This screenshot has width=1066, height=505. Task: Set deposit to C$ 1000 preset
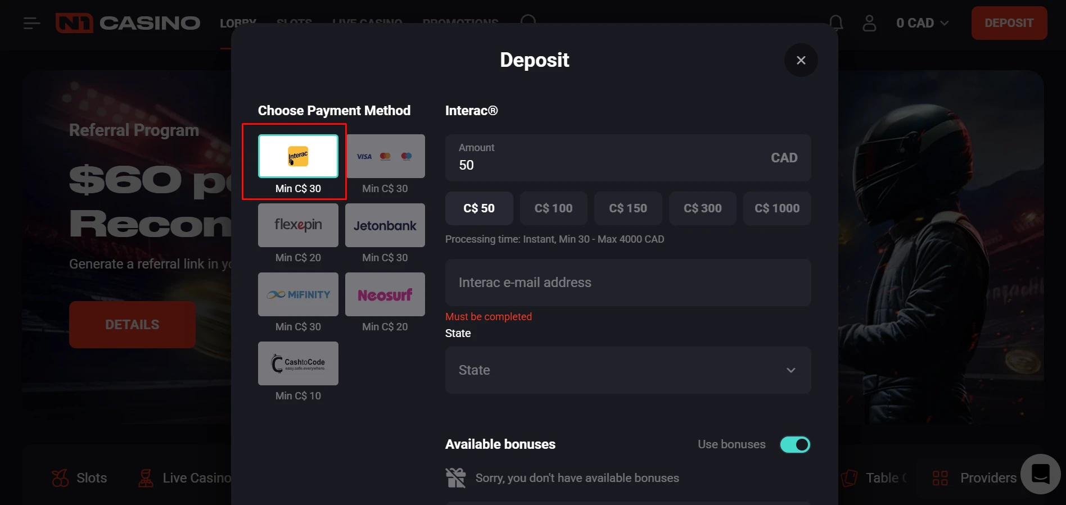777,208
